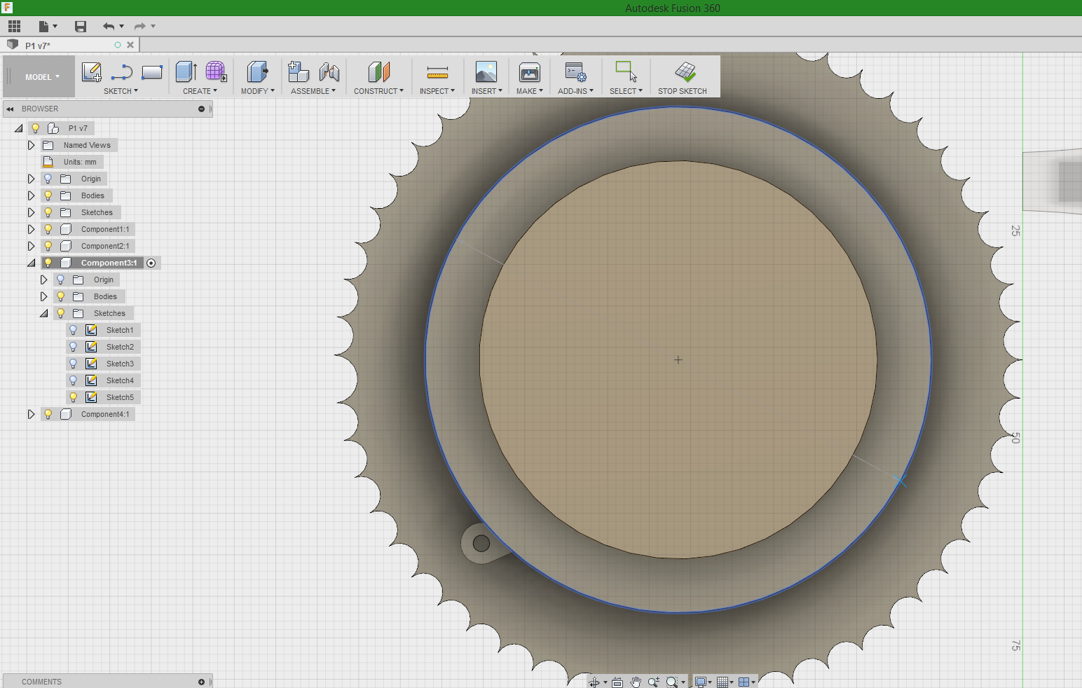This screenshot has width=1082, height=688.
Task: Open the CONSTRUCT menu
Action: click(378, 91)
